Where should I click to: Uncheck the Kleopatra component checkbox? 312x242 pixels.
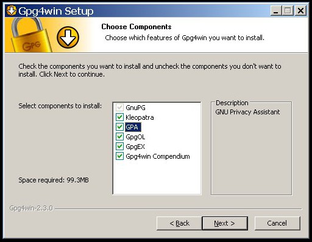(119, 117)
